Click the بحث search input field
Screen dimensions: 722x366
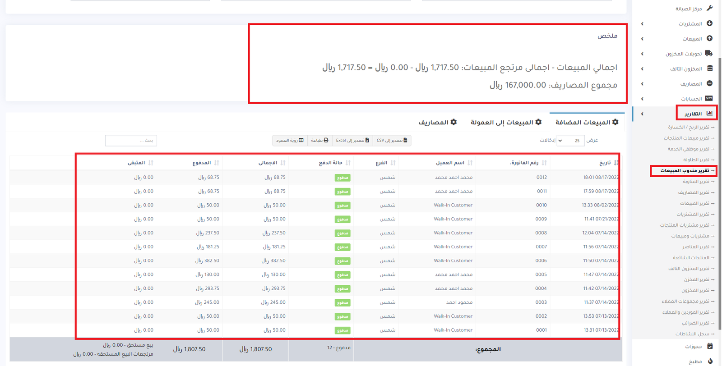tap(131, 141)
